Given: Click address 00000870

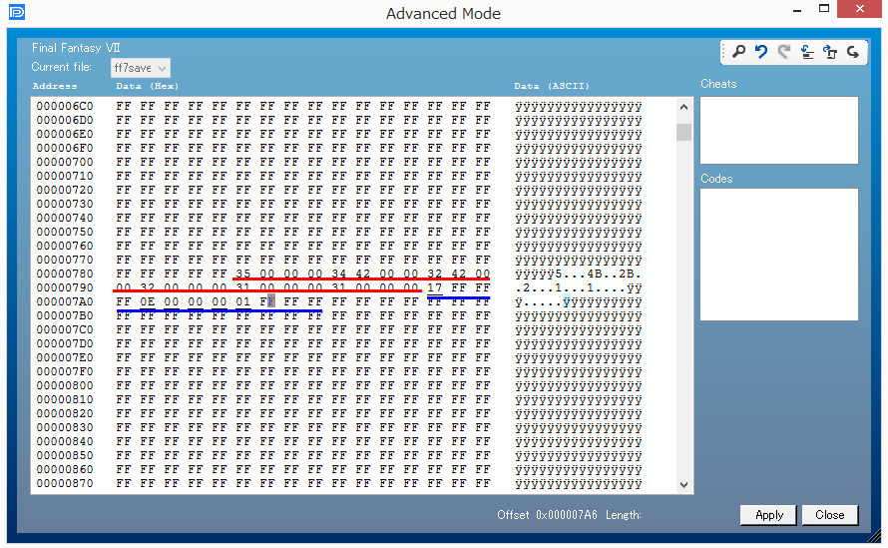Looking at the screenshot, I should (65, 483).
